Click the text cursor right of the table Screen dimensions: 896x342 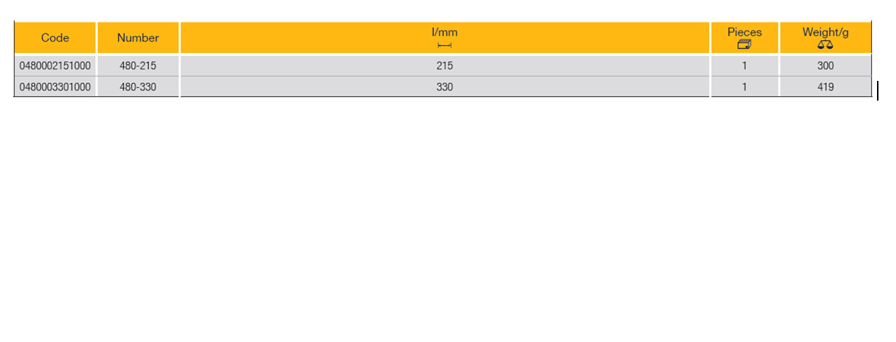pos(878,90)
